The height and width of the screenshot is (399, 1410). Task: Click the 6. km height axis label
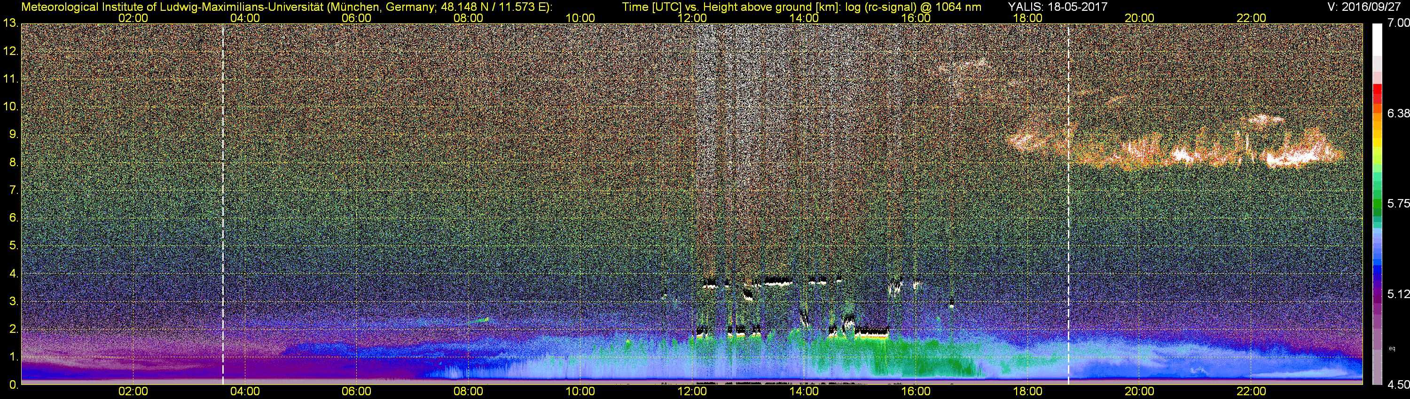click(x=14, y=218)
